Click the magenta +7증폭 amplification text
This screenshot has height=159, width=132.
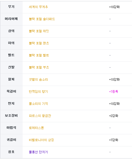[x=114, y=91]
